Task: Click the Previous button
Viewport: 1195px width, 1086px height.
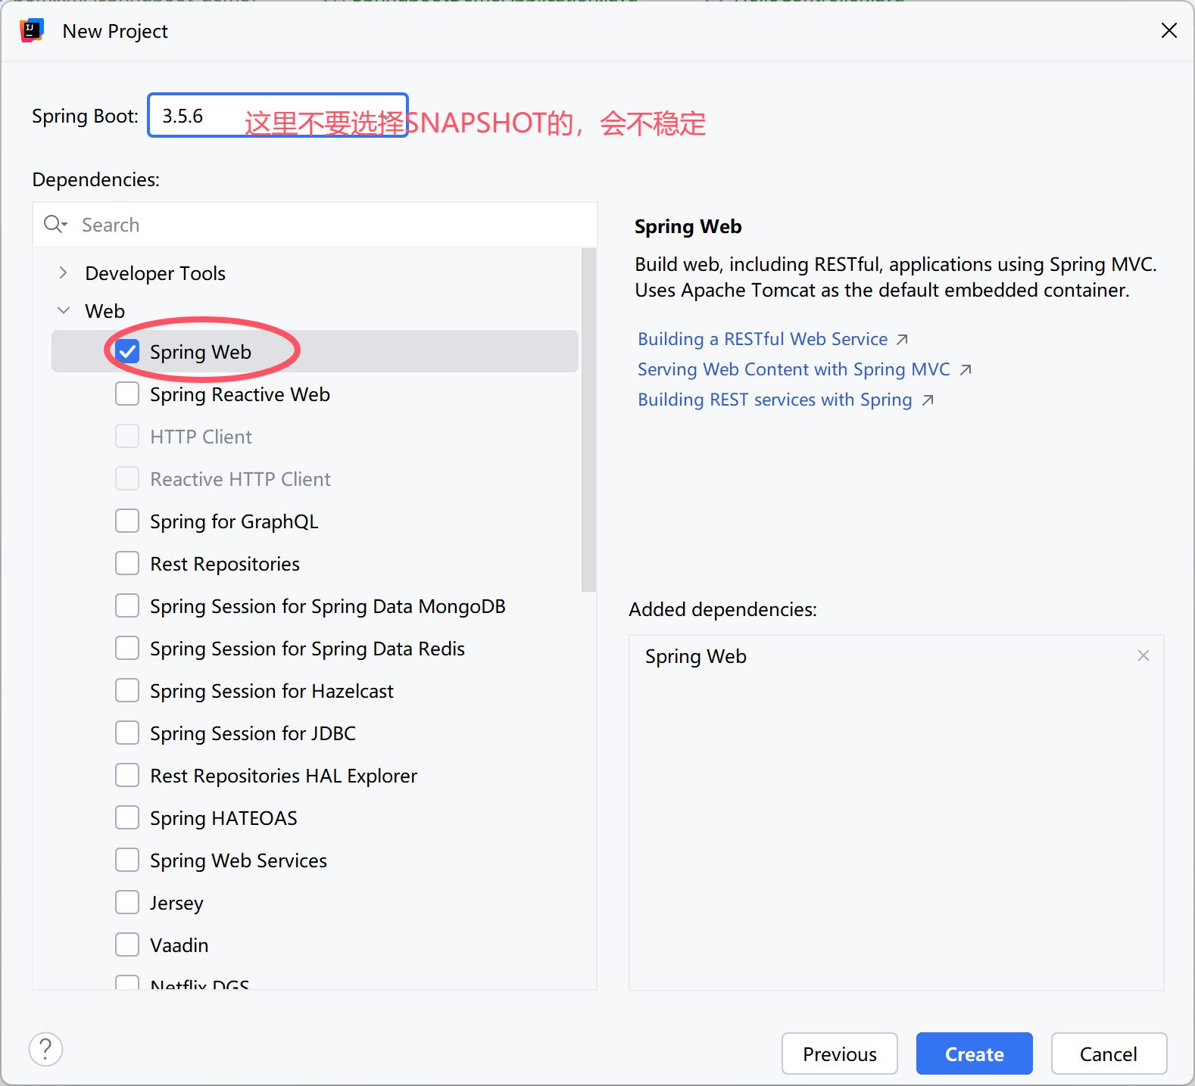Action: click(x=840, y=1053)
